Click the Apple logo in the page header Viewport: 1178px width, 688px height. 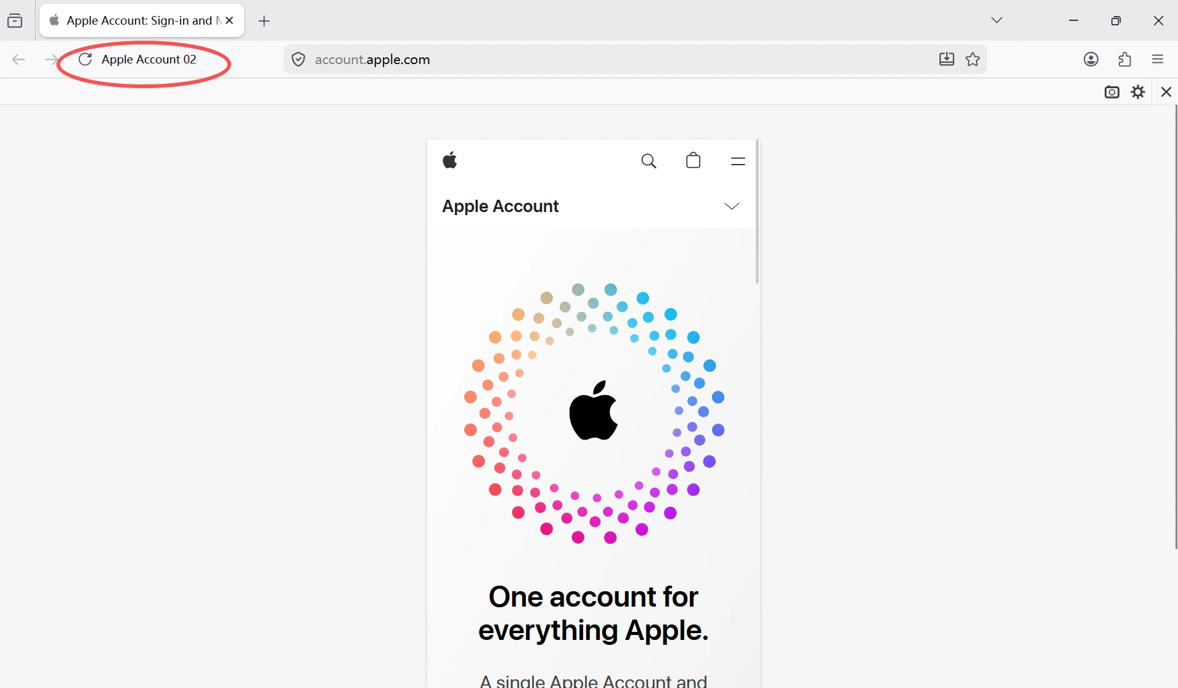click(450, 160)
